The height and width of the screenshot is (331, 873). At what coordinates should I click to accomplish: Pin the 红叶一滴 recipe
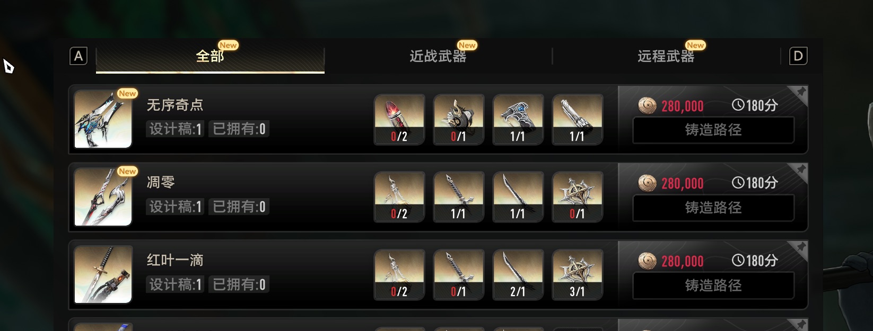tap(800, 247)
